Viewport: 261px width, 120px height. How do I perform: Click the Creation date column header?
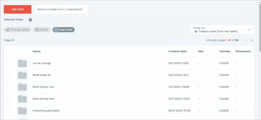[177, 51]
